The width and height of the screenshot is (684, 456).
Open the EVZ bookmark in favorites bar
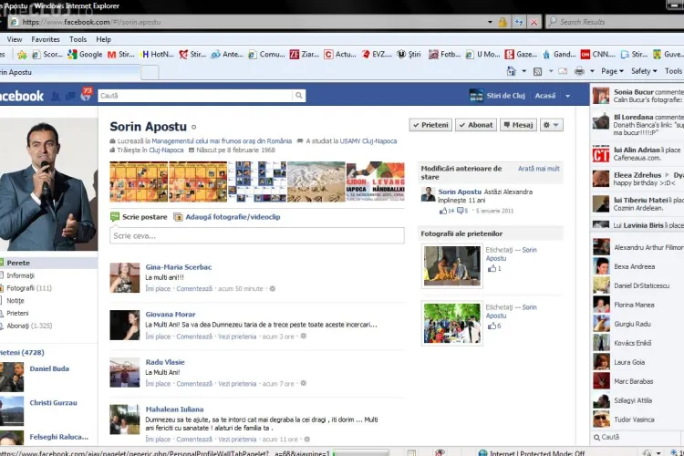click(377, 55)
